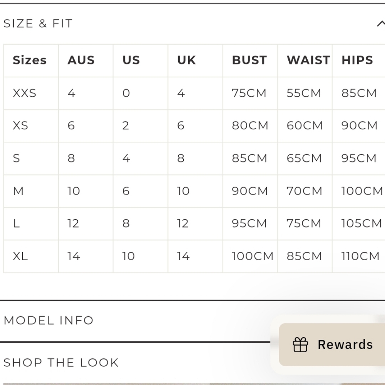Click the Size & Fit heading

point(38,23)
